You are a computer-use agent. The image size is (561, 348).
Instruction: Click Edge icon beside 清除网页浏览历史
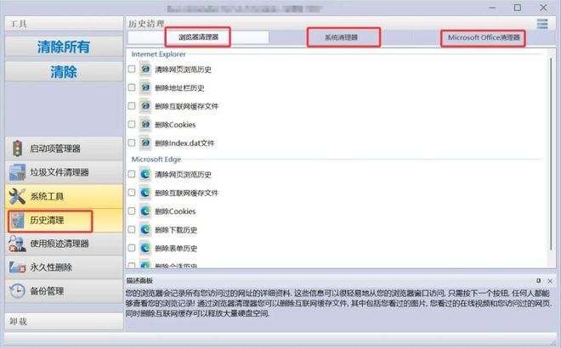pos(144,174)
